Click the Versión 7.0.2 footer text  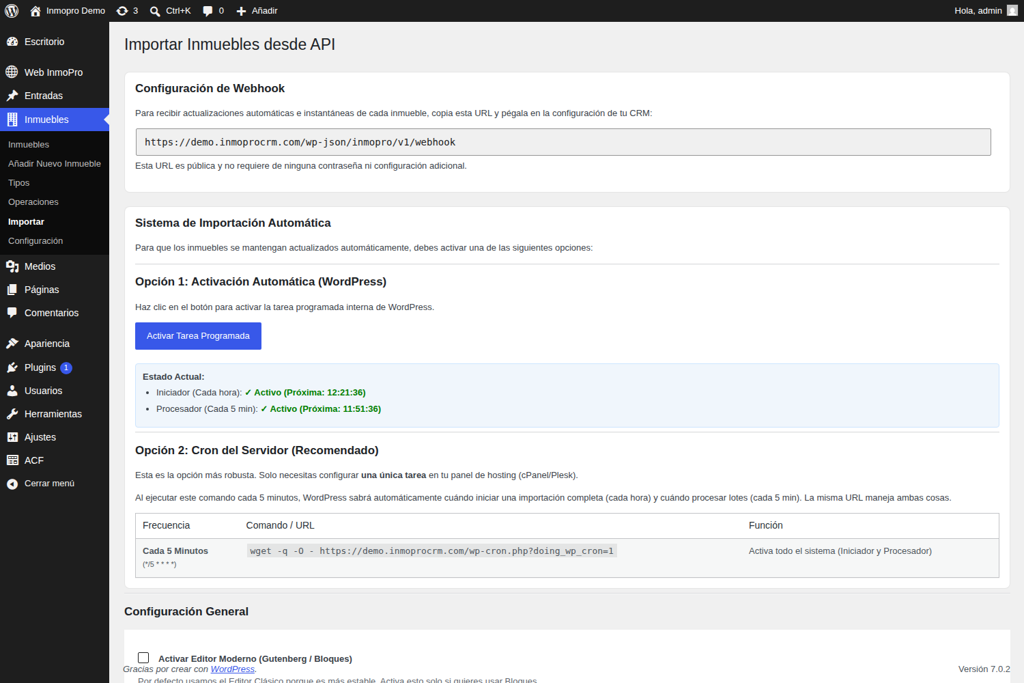984,669
